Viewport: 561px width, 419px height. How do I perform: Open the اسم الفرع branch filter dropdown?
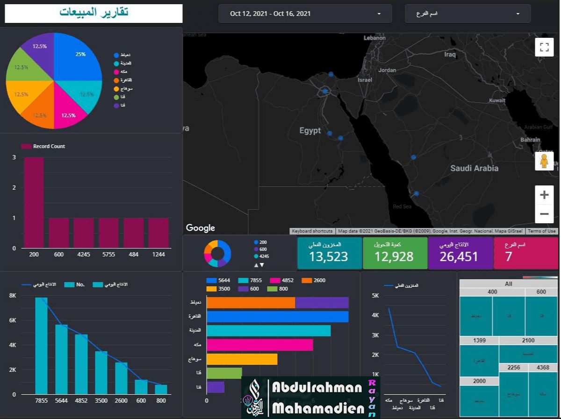[467, 14]
